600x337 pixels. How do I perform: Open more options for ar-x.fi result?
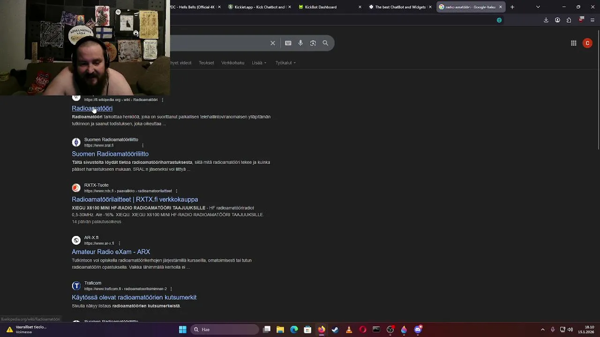[x=119, y=243]
